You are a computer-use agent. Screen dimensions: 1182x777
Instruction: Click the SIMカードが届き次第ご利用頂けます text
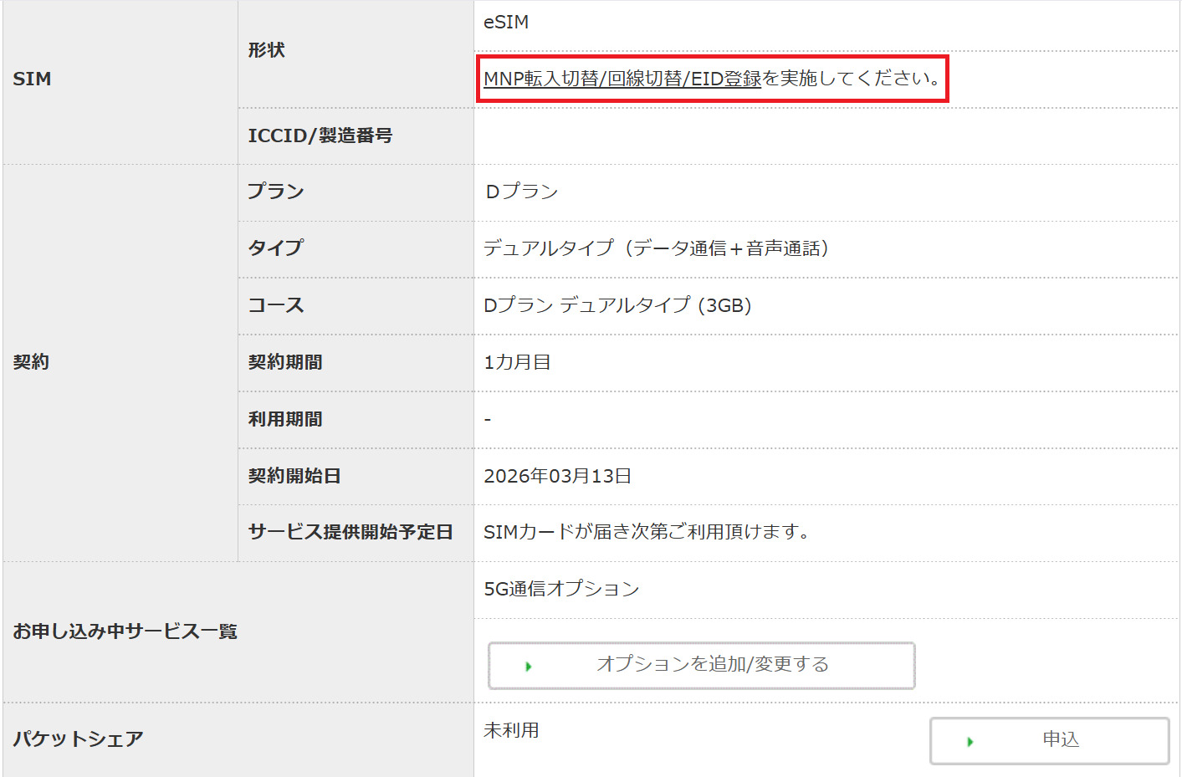tap(646, 532)
